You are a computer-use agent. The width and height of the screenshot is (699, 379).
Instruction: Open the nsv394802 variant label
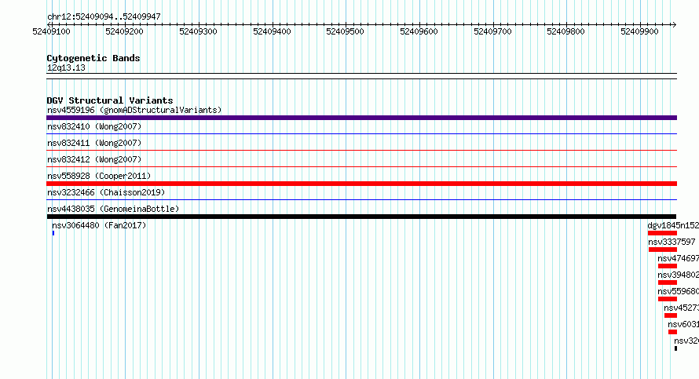coord(678,275)
